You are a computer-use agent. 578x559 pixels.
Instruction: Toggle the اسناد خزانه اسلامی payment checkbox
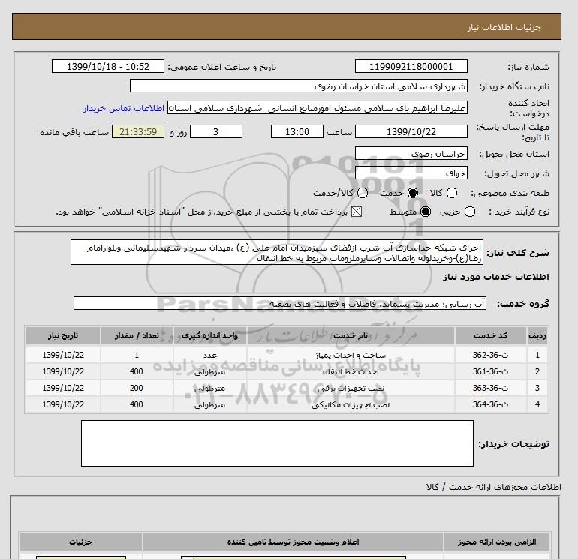pyautogui.click(x=356, y=212)
